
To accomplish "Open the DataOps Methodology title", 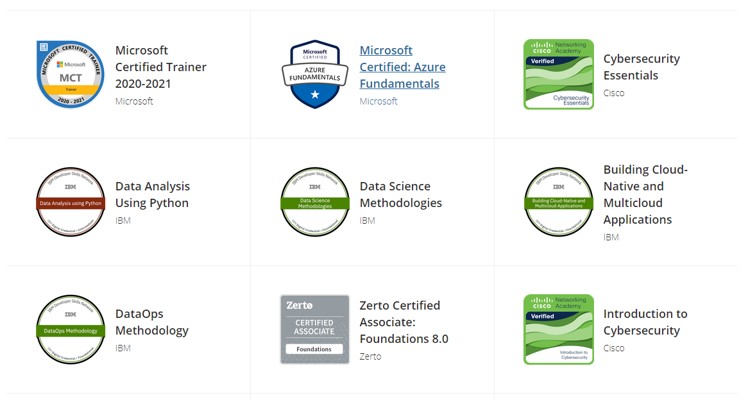I will pyautogui.click(x=151, y=322).
